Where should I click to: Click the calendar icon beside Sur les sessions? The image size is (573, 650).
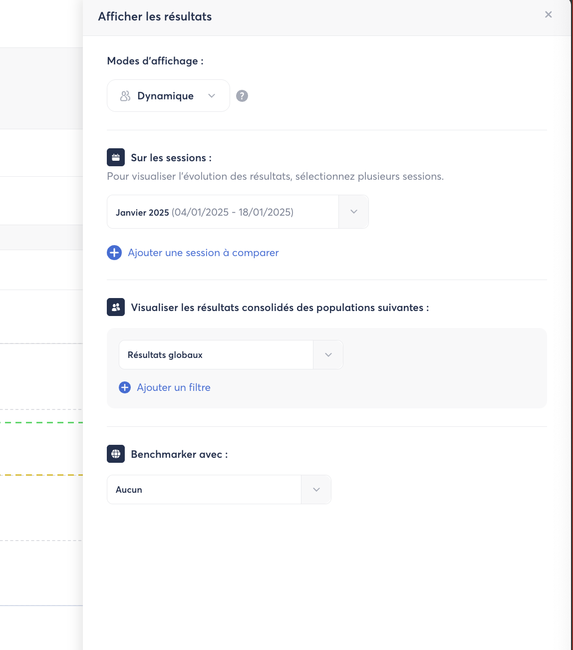click(116, 157)
